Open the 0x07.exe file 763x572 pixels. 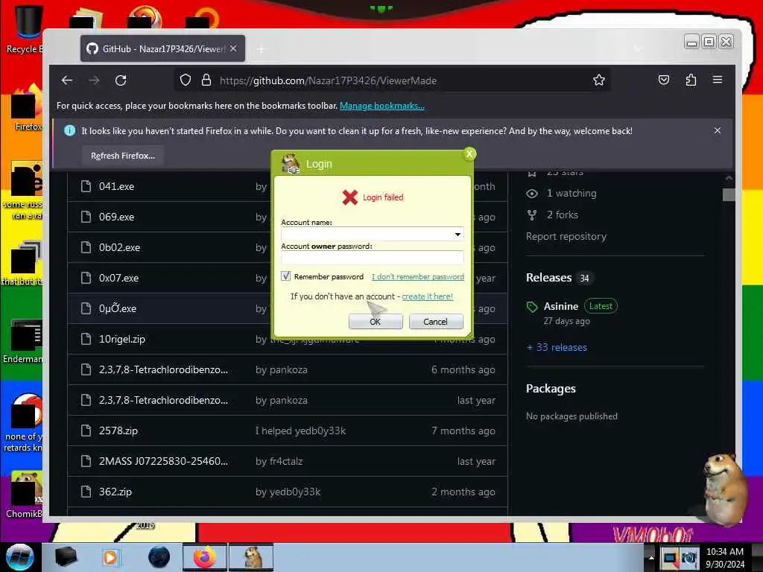[118, 279]
